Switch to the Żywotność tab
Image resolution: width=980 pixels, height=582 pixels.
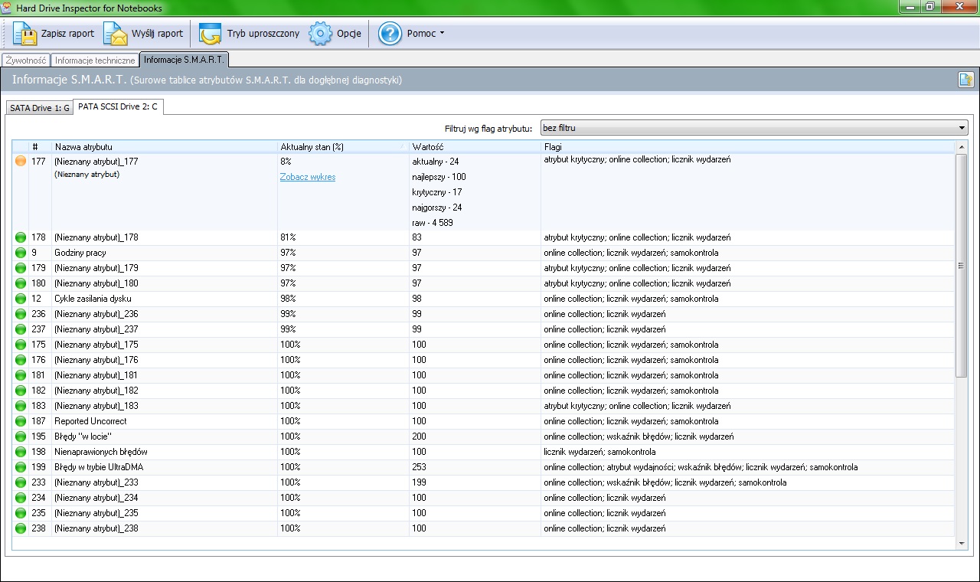click(x=26, y=60)
